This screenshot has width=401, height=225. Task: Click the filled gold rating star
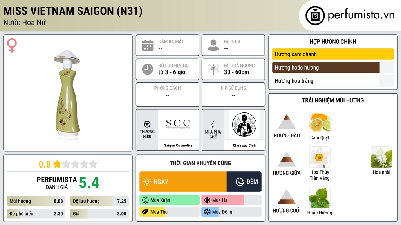pyautogui.click(x=57, y=164)
